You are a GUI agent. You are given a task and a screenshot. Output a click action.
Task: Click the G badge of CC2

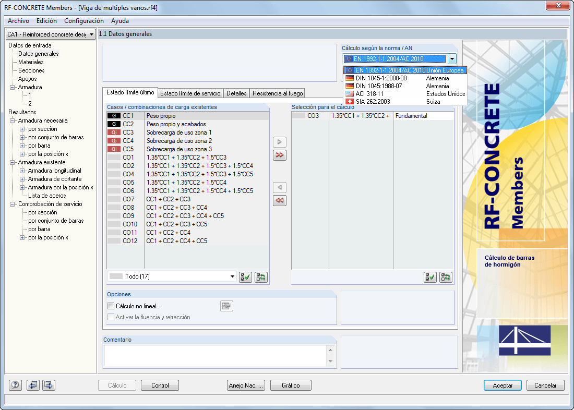[114, 124]
